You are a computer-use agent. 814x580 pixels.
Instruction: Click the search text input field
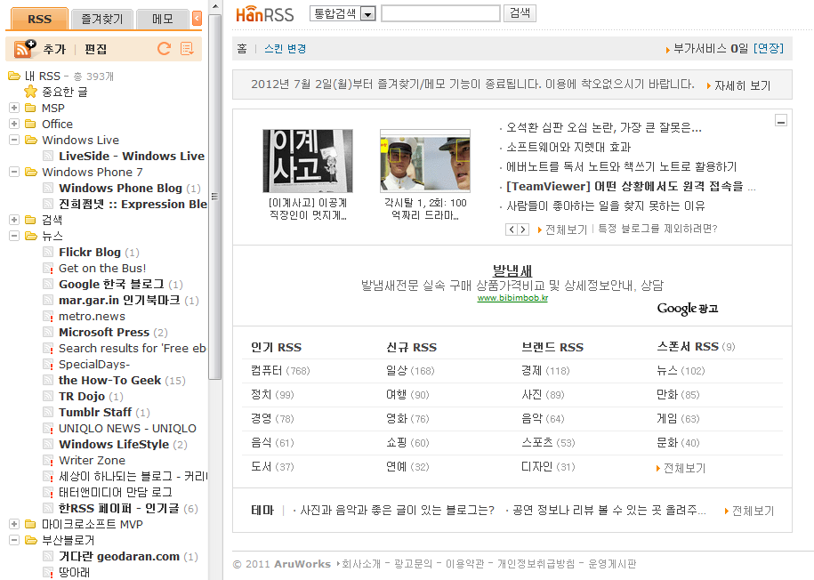(440, 13)
